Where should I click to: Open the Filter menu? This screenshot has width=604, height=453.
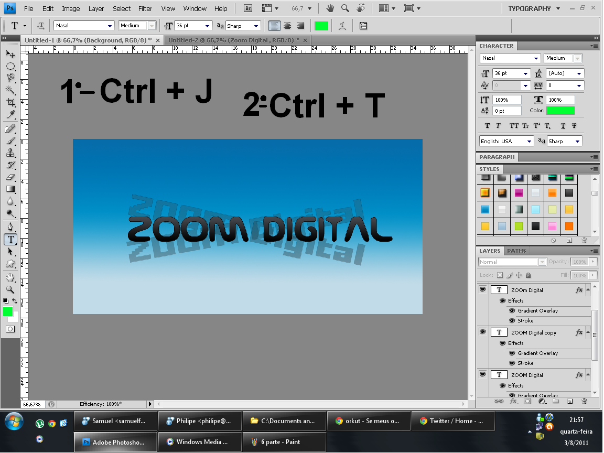click(x=145, y=8)
